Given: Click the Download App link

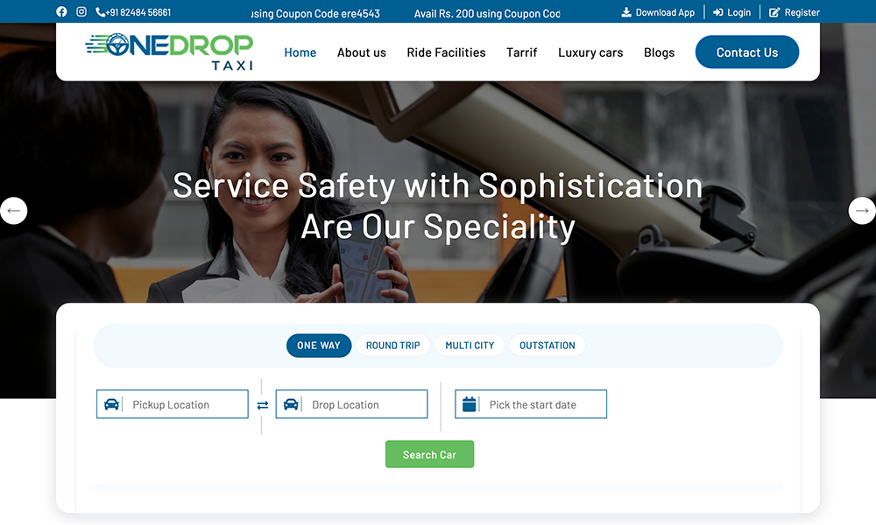Looking at the screenshot, I should (x=658, y=12).
